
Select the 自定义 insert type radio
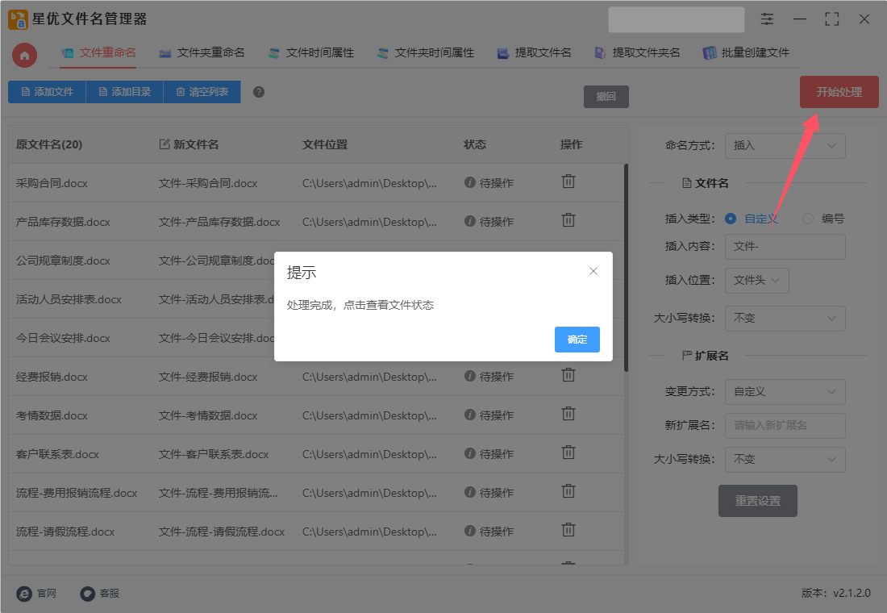click(x=731, y=219)
